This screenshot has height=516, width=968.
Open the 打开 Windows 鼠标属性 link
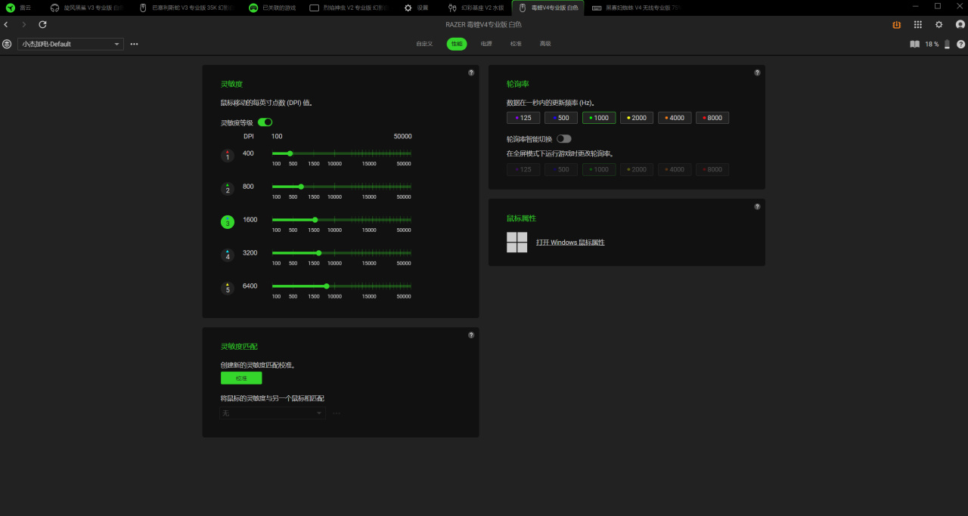[x=570, y=243]
